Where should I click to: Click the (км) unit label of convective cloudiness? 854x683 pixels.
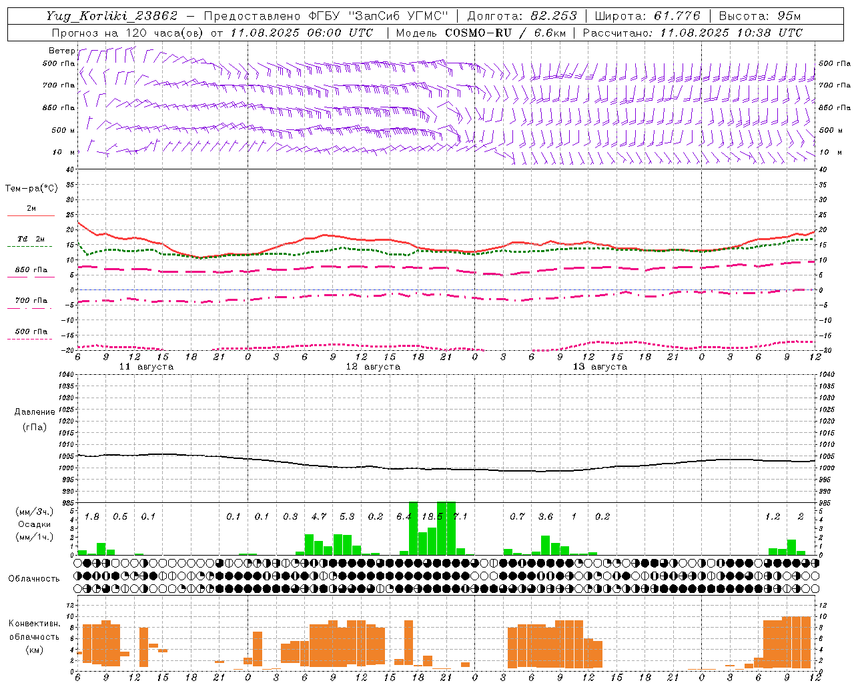click(x=35, y=650)
